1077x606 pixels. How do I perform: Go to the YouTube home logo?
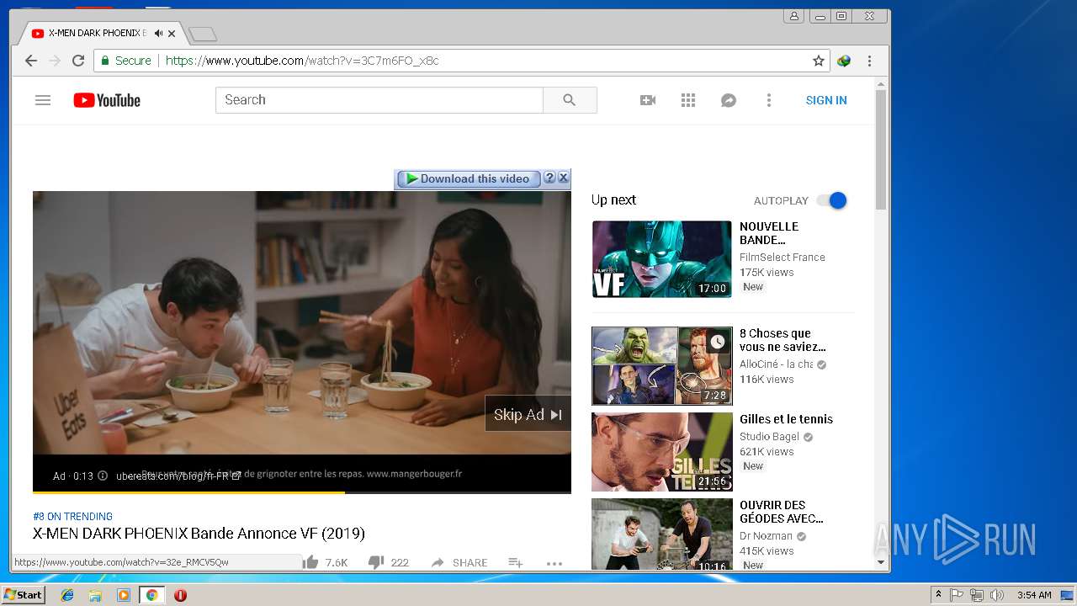pos(107,100)
